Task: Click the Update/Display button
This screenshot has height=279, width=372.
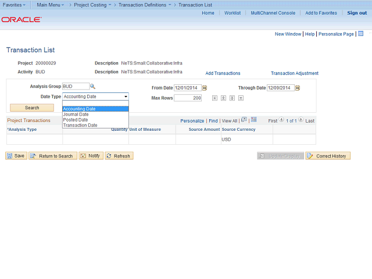Action: click(280, 156)
